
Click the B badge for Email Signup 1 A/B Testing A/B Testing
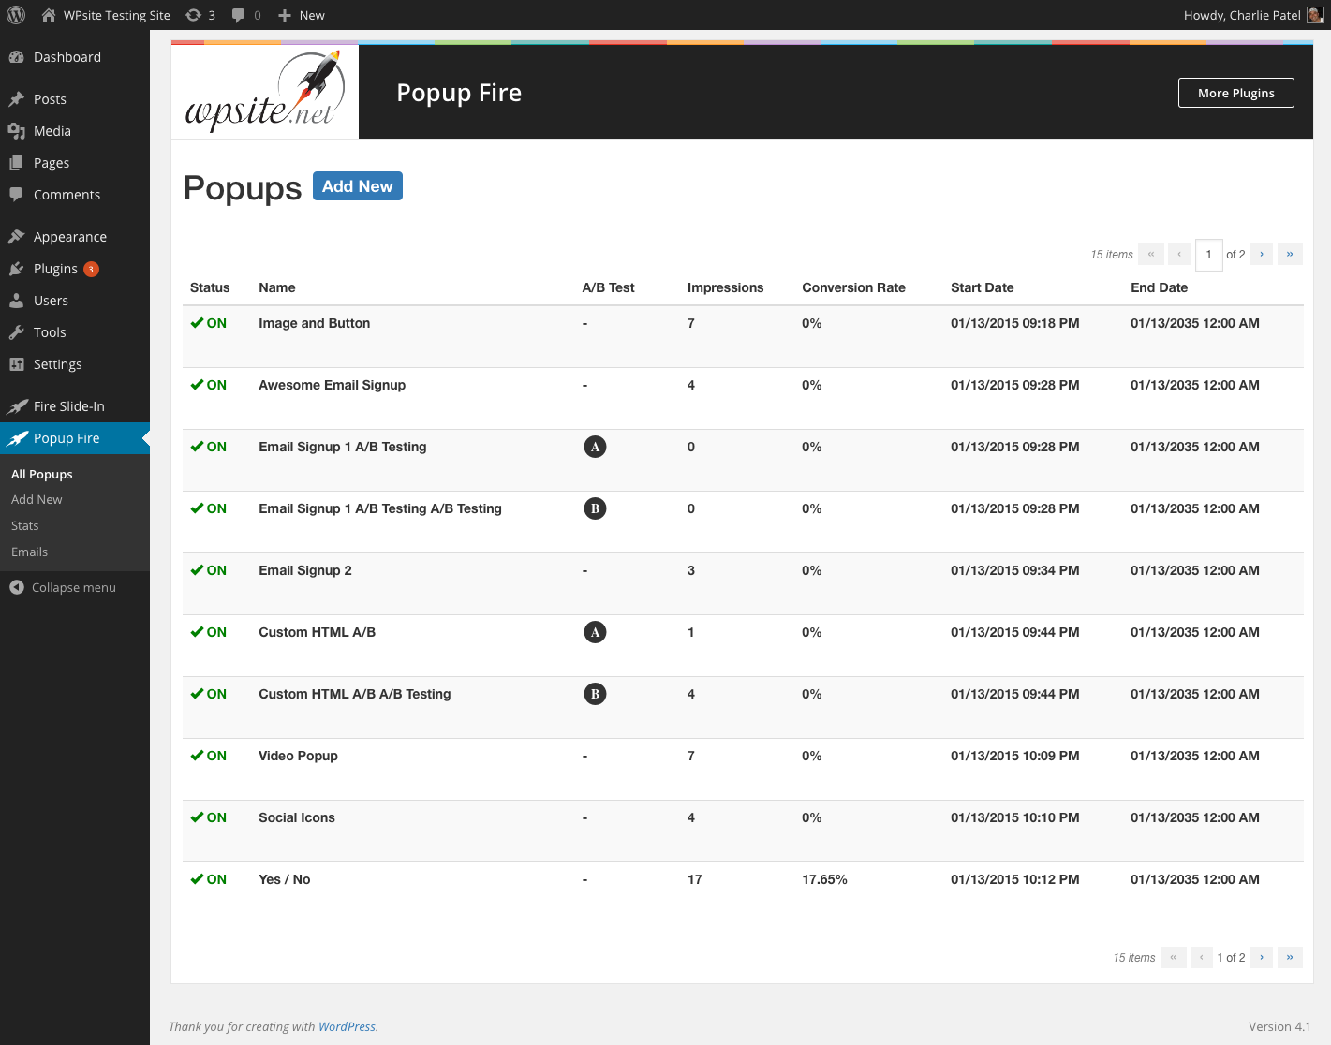click(x=595, y=508)
